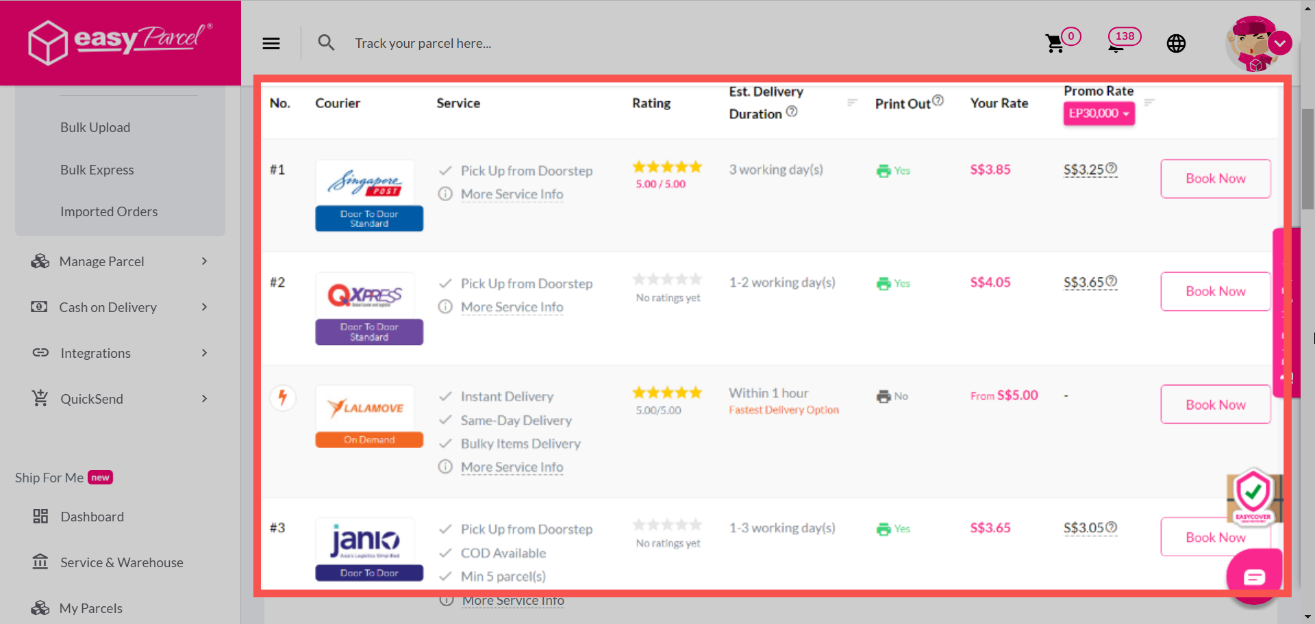
Task: Open Bulk Express menu item
Action: (x=97, y=170)
